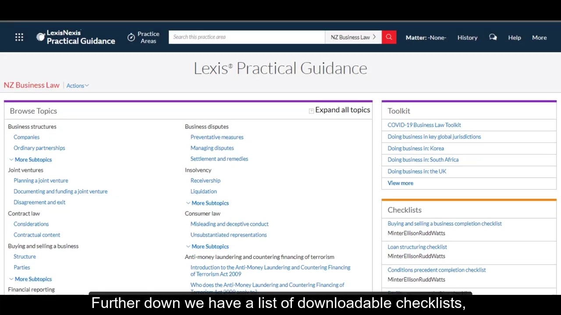Viewport: 561px width, 315px height.
Task: Open Introduction to the Anti-Money Laundering Act link
Action: click(270, 271)
